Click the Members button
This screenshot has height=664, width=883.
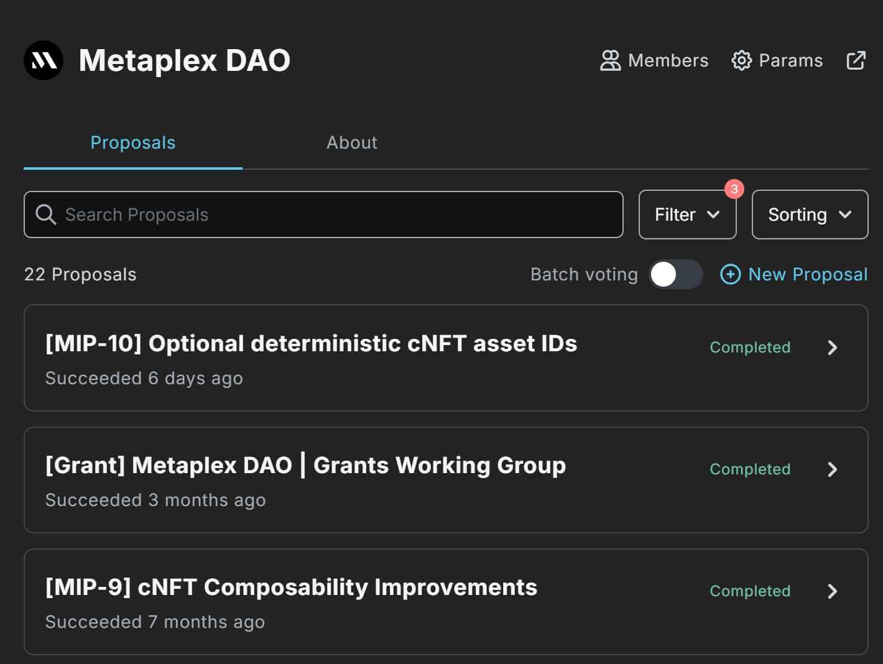[x=654, y=60]
